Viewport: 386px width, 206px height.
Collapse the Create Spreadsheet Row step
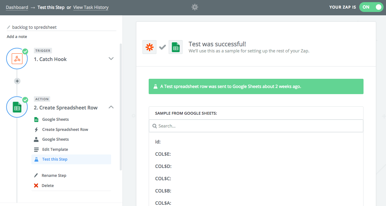pyautogui.click(x=111, y=107)
